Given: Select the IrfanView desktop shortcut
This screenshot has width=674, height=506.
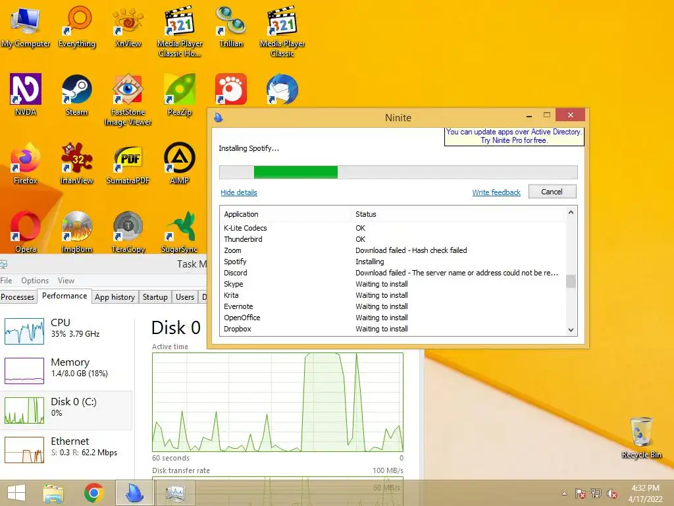Looking at the screenshot, I should point(76,163).
